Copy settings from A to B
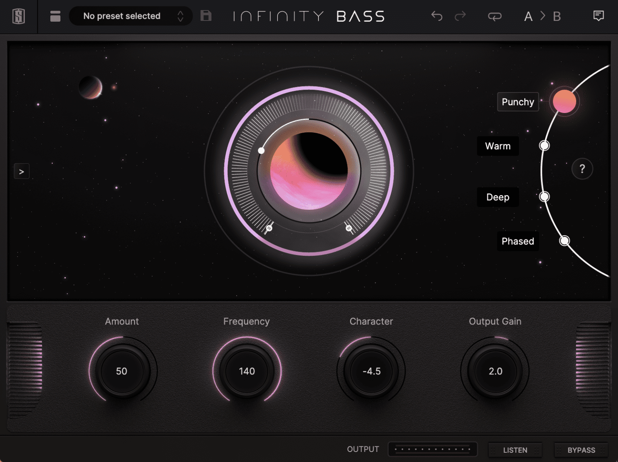The image size is (618, 462). 542,16
